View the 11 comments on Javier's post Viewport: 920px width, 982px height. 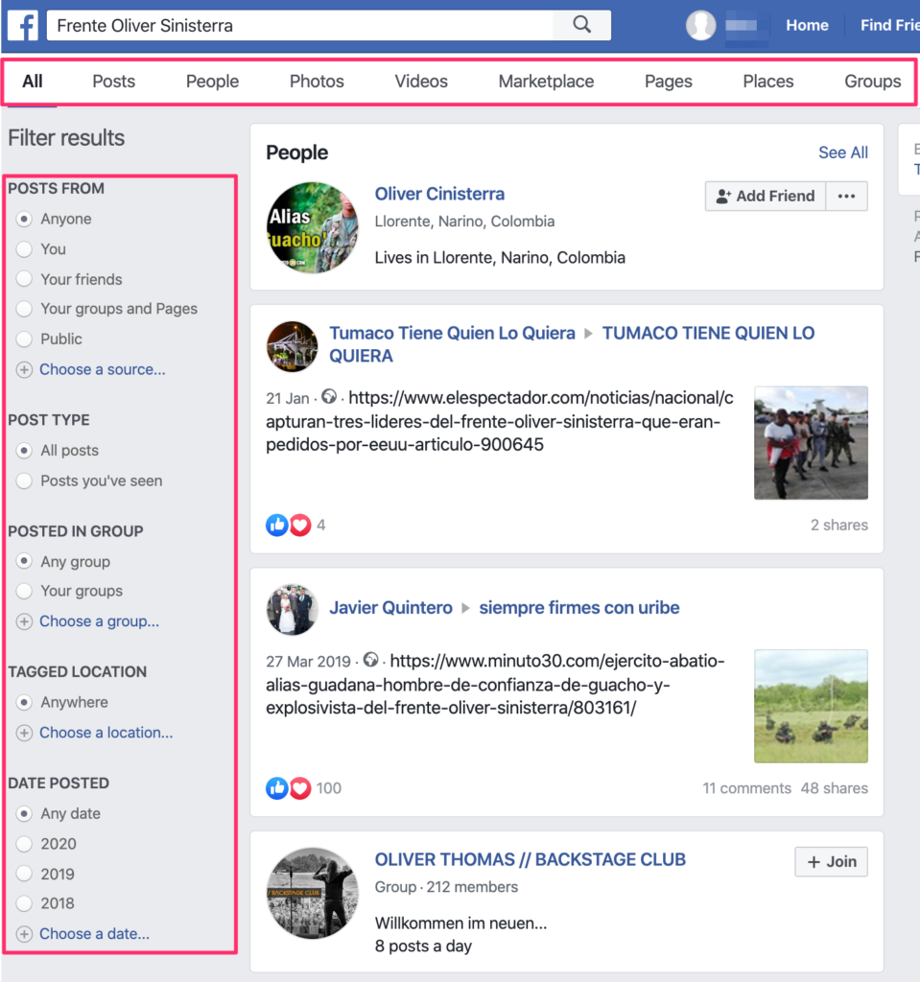pos(746,788)
